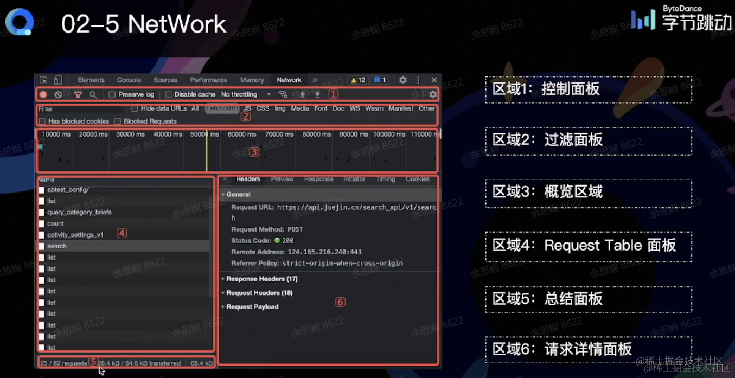The width and height of the screenshot is (735, 378).
Task: Switch to the Elements tab
Action: click(91, 80)
